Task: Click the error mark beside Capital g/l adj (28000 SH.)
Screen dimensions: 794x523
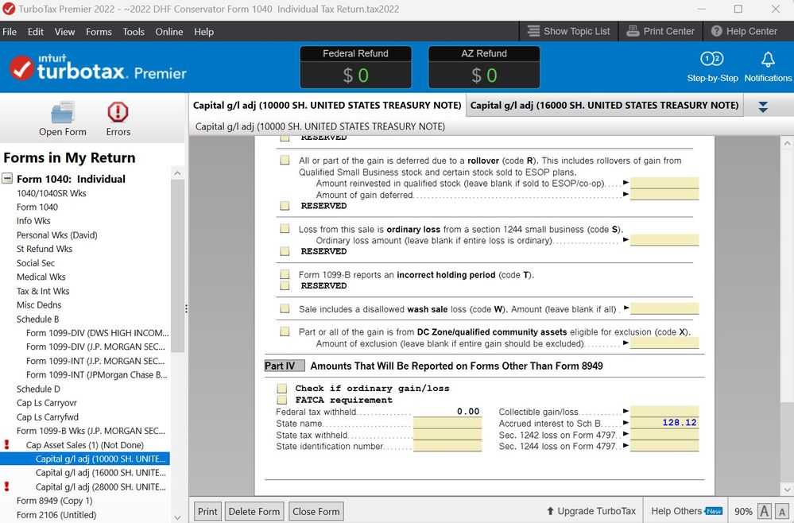Action: pyautogui.click(x=6, y=486)
